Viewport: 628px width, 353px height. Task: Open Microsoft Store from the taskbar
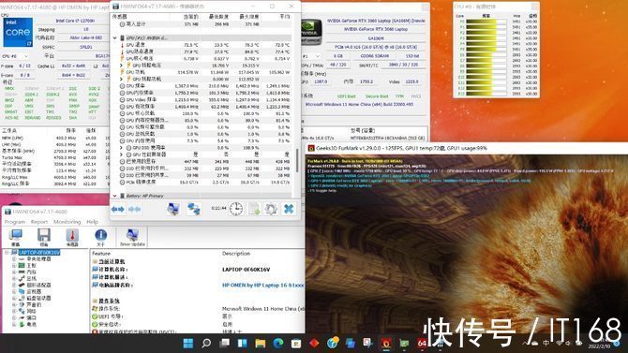pyautogui.click(x=296, y=344)
